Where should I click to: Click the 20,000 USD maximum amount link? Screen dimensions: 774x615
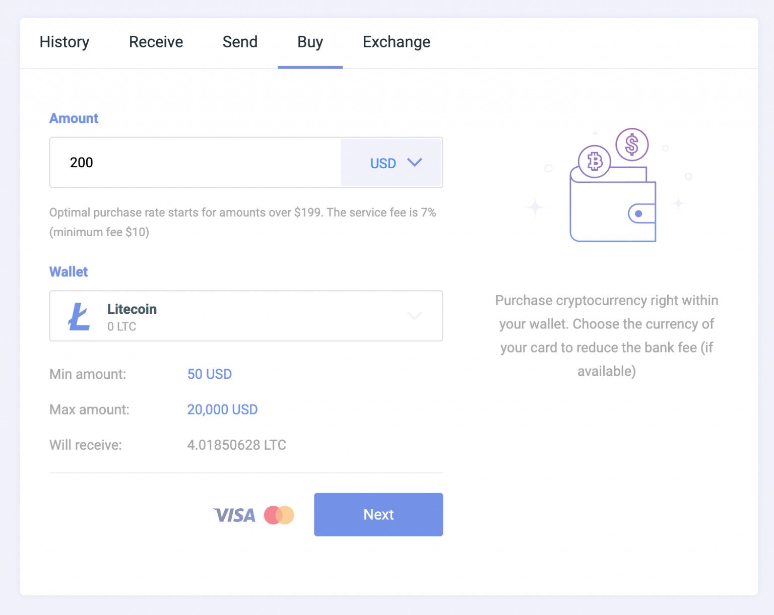[x=222, y=409]
